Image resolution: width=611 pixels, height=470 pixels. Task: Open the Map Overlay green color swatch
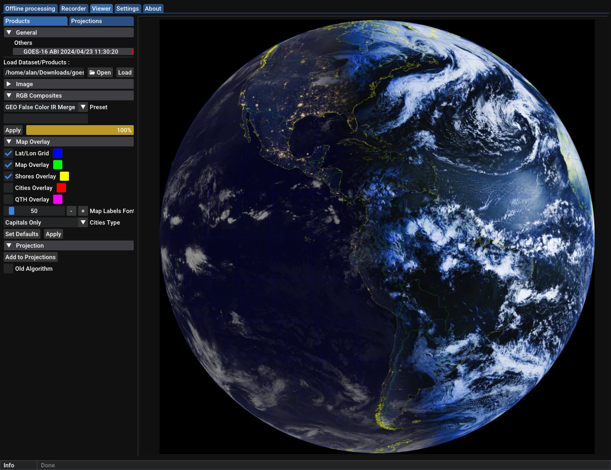click(x=58, y=165)
